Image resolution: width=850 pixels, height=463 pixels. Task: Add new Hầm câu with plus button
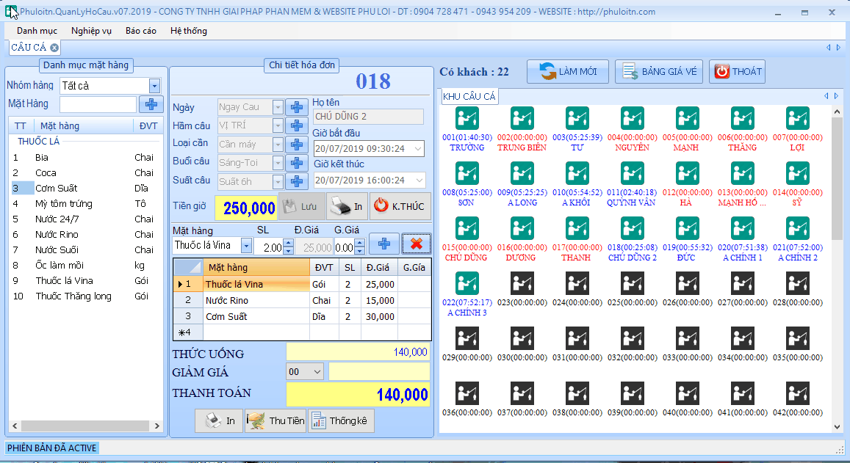click(296, 125)
